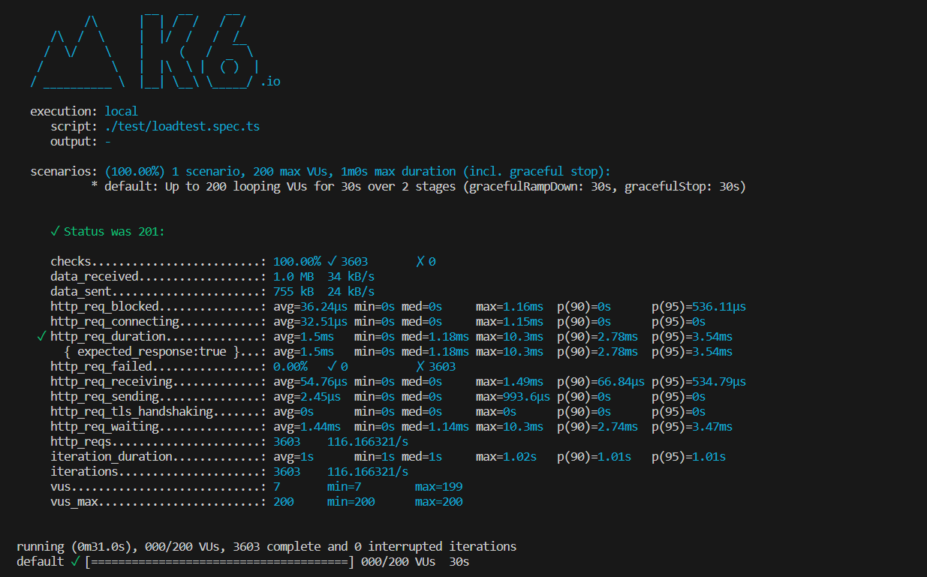Click http_req_receiving avg=54.76µs value
The height and width of the screenshot is (577, 927).
(310, 381)
